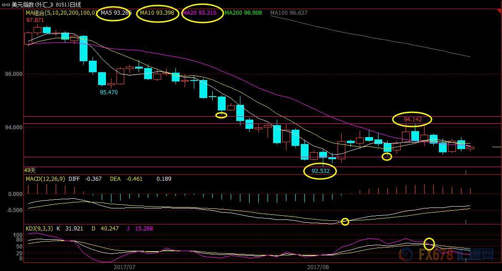Screen dimensions: 502x271
Task: Select the green MA200 98.908 label
Action: point(243,13)
